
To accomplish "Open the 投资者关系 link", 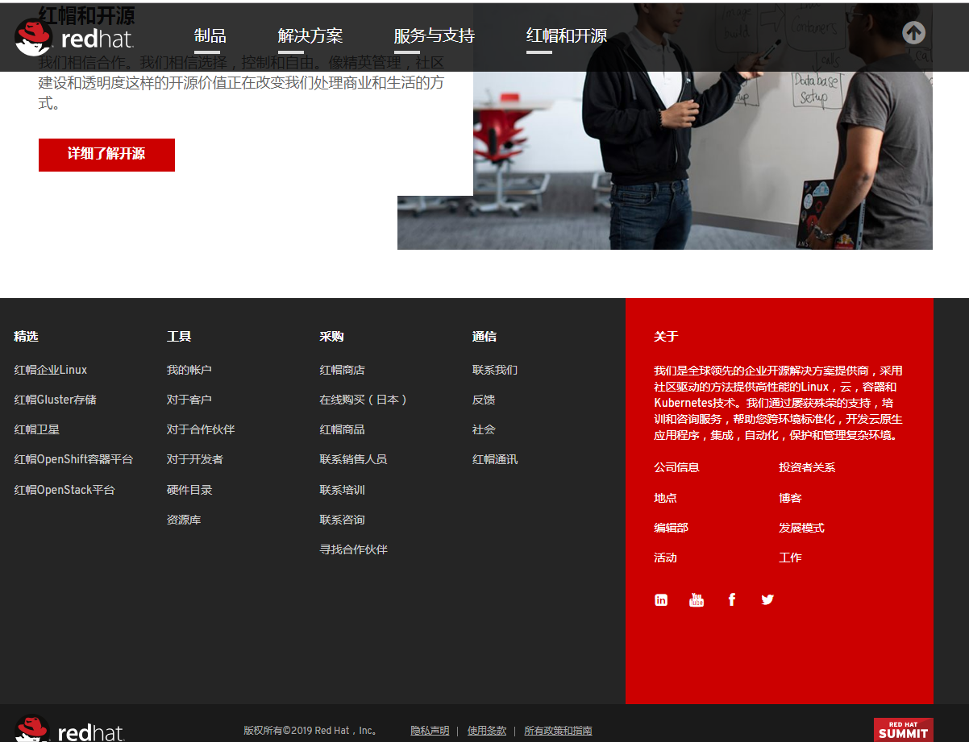I will (x=807, y=467).
